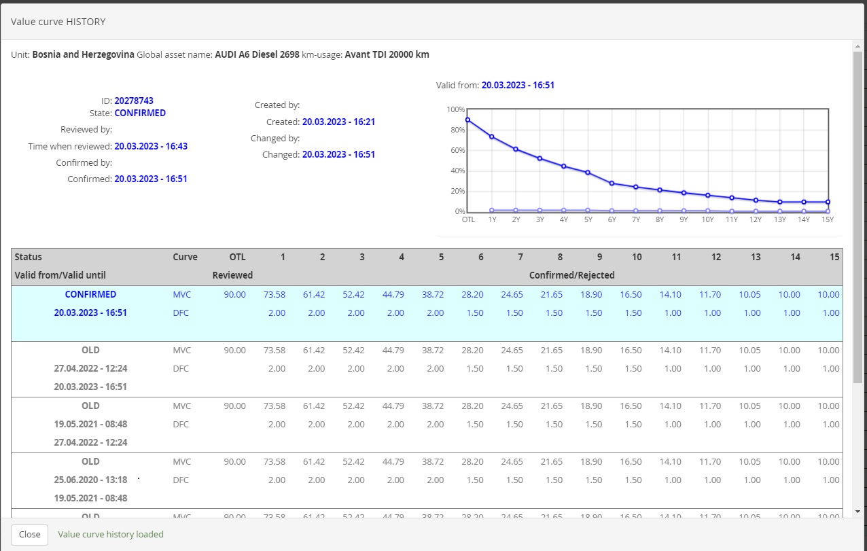Click the Confirmed/Rejected header label
Viewport: 867px width, 551px height.
tap(571, 276)
